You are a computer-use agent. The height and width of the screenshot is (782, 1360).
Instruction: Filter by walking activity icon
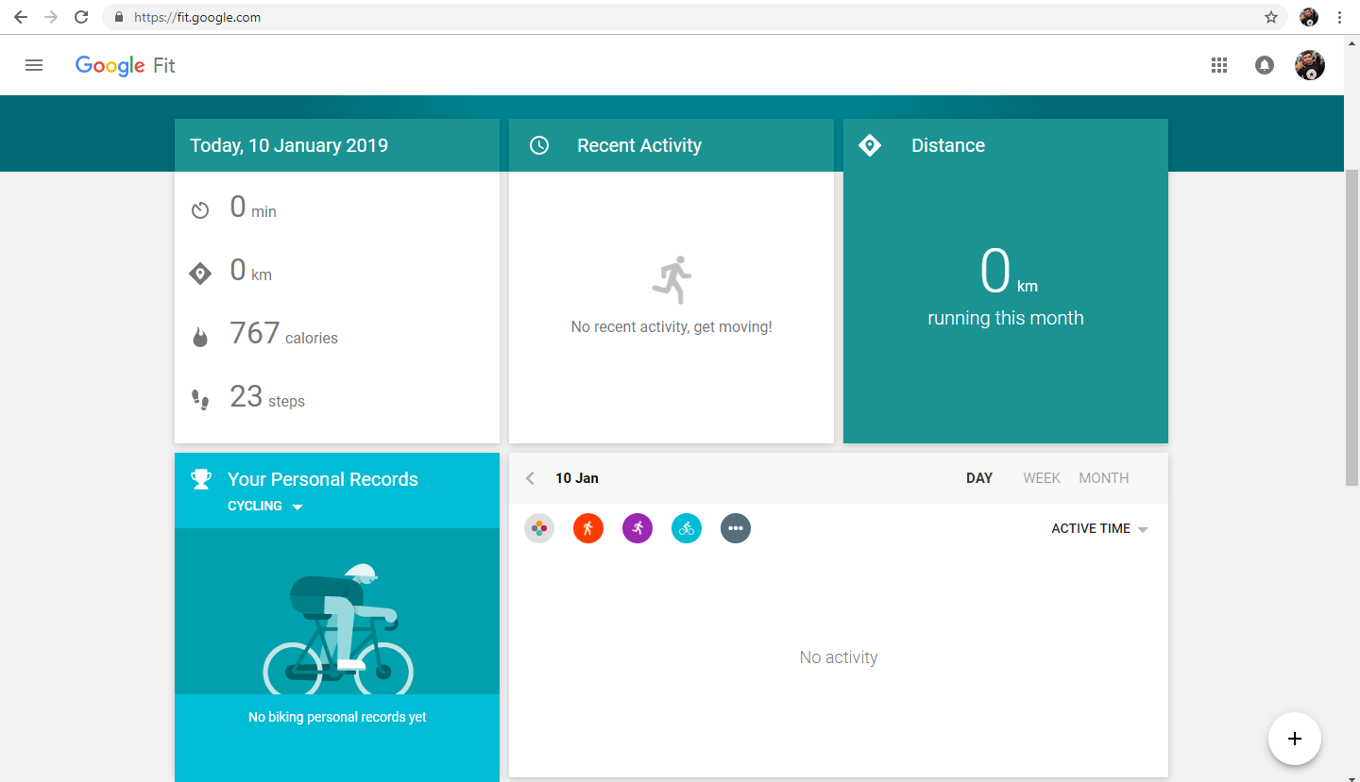[x=587, y=528]
